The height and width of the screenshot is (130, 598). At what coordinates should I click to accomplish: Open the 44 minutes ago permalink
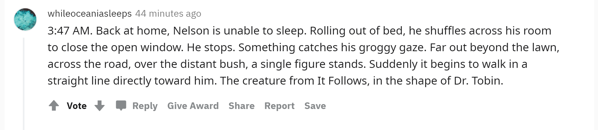(168, 13)
